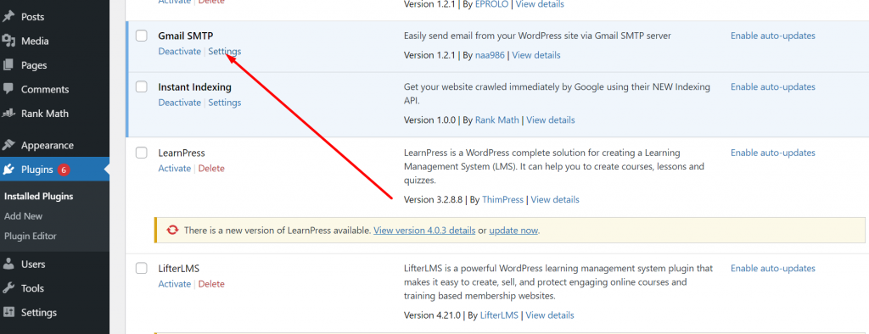
Task: Deactivate the Gmail SMTP plugin
Action: (x=180, y=52)
